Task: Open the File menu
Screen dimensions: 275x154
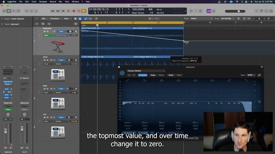Action: click(21, 2)
